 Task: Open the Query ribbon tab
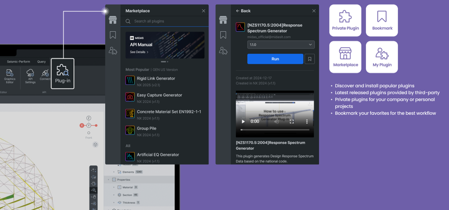tap(41, 62)
